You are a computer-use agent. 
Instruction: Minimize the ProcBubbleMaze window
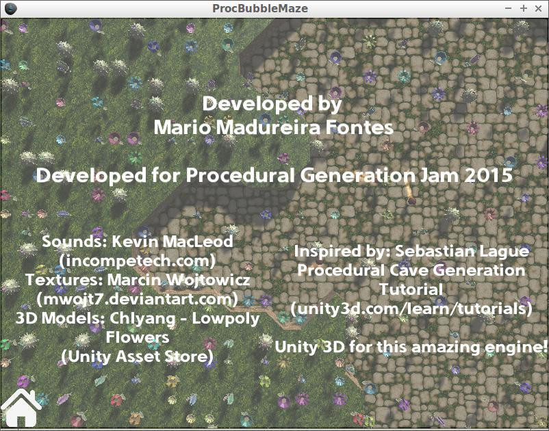[x=509, y=8]
